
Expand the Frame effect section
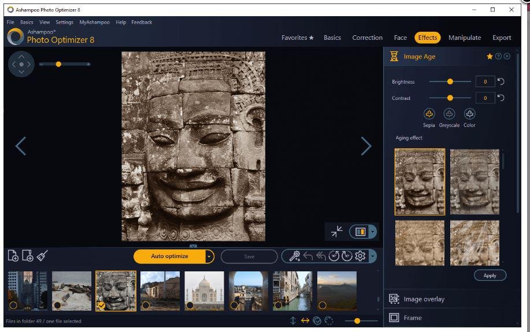click(412, 318)
